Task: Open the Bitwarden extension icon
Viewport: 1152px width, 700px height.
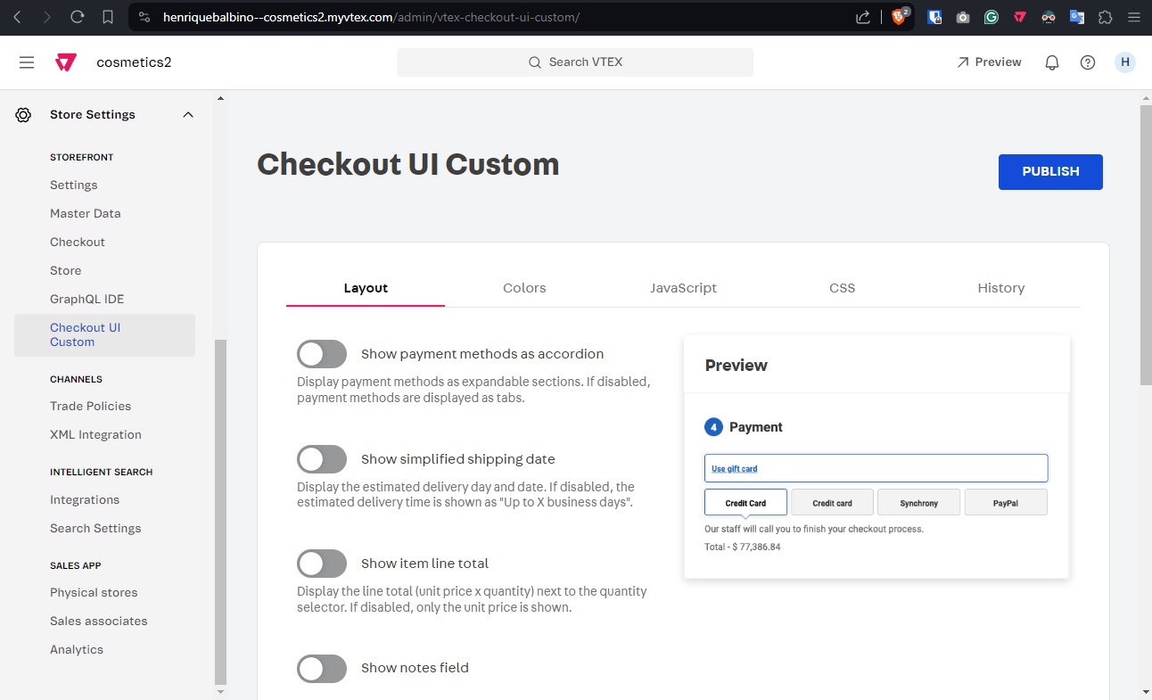Action: 934,17
